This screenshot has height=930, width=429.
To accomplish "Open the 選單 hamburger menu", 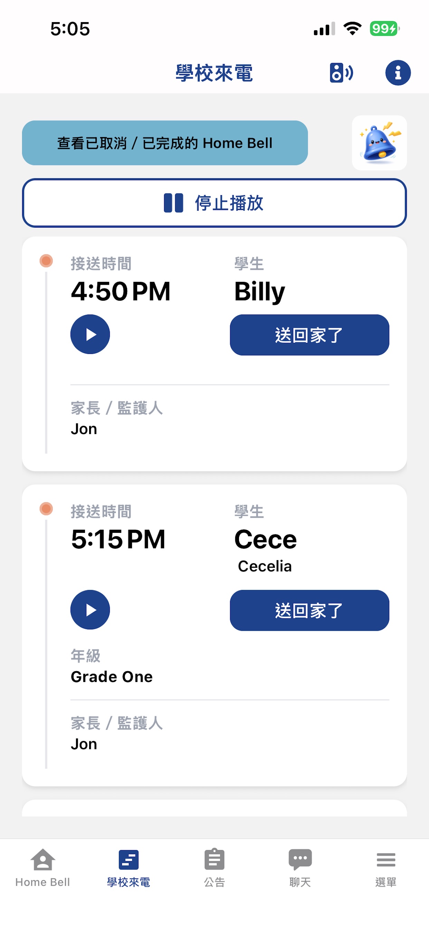I will click(x=386, y=868).
